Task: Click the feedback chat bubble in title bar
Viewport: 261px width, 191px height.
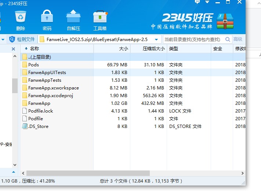Action: click(x=197, y=2)
